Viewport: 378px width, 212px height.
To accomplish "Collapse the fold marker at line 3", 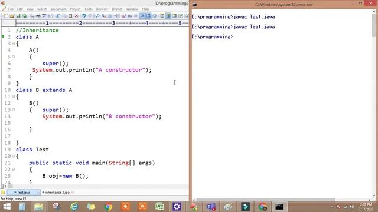I will [14, 44].
